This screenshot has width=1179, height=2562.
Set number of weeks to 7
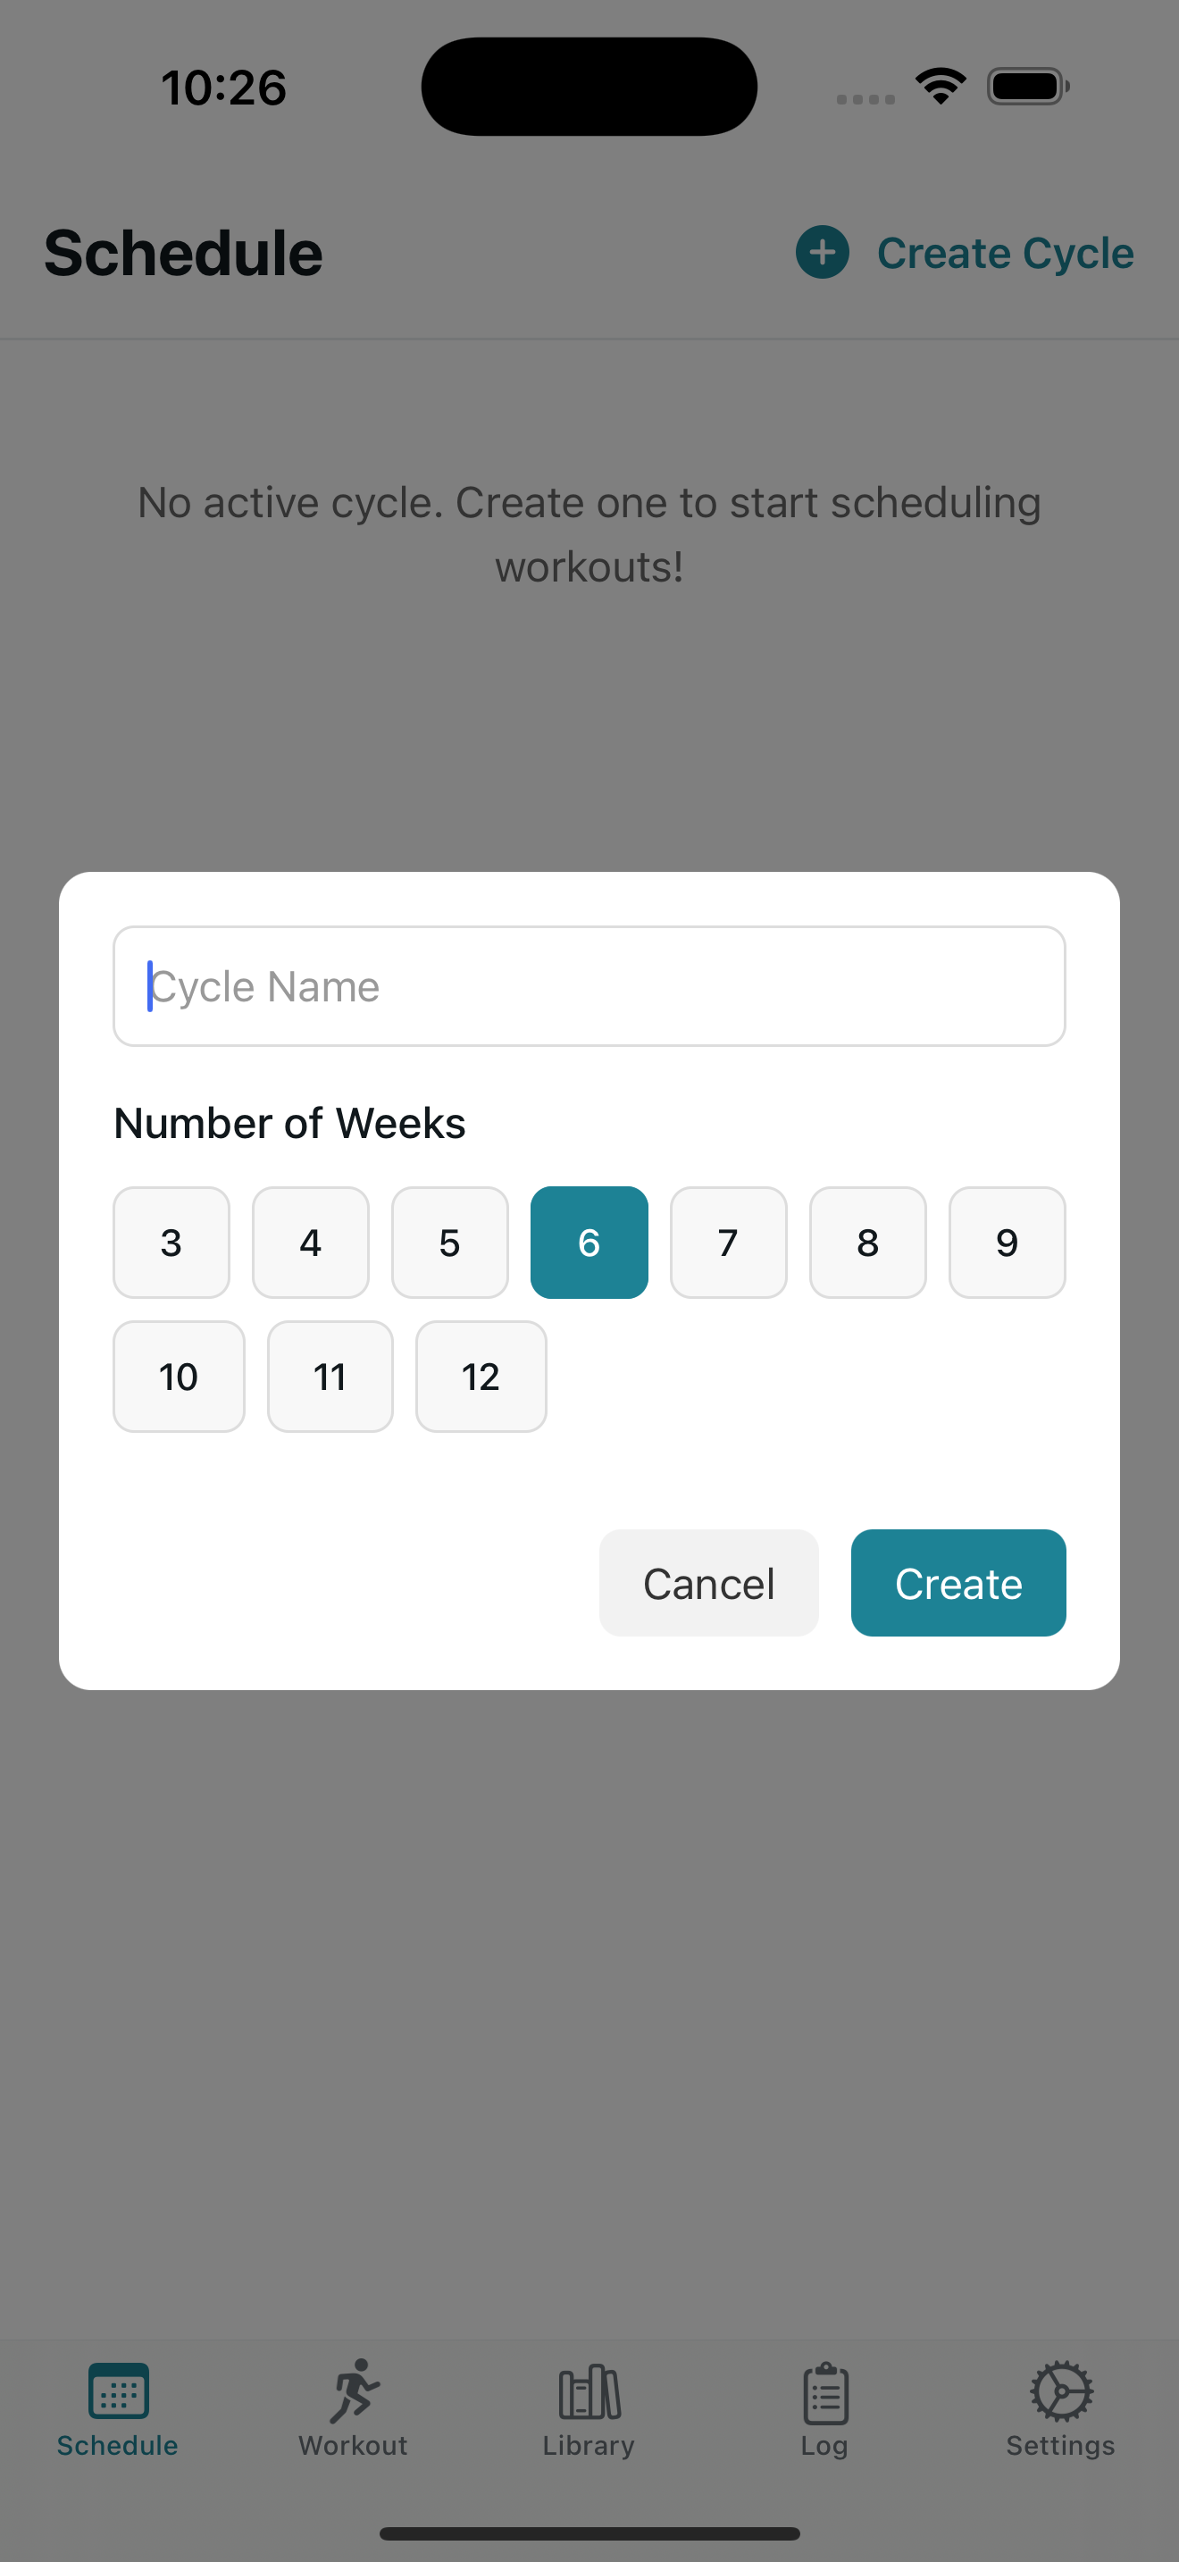point(729,1243)
